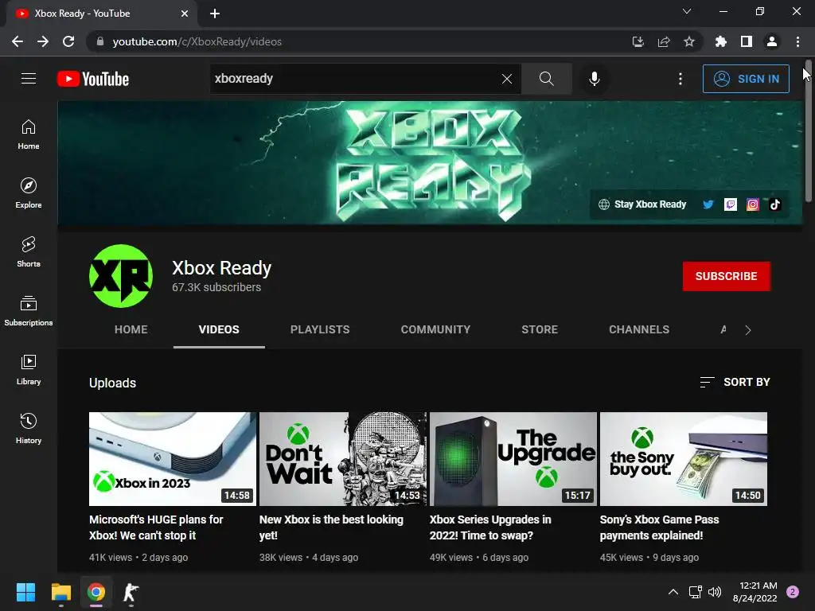Screen dimensions: 815x611
Task: Open the channel's TikTok link icon
Action: coord(775,204)
